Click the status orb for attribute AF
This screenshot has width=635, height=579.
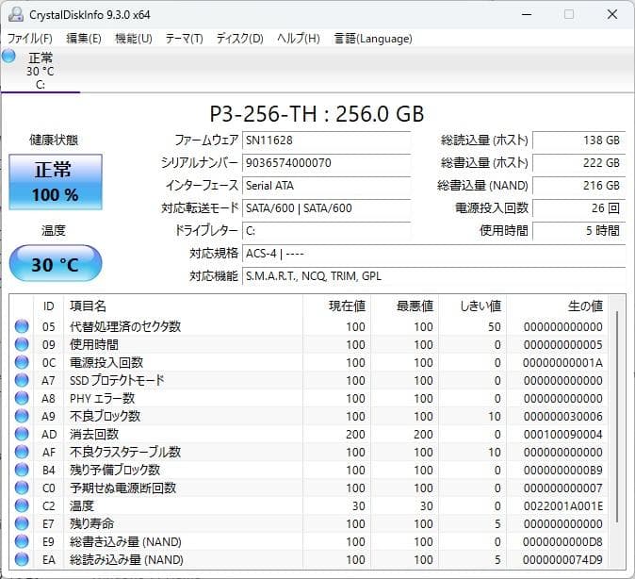click(x=22, y=452)
